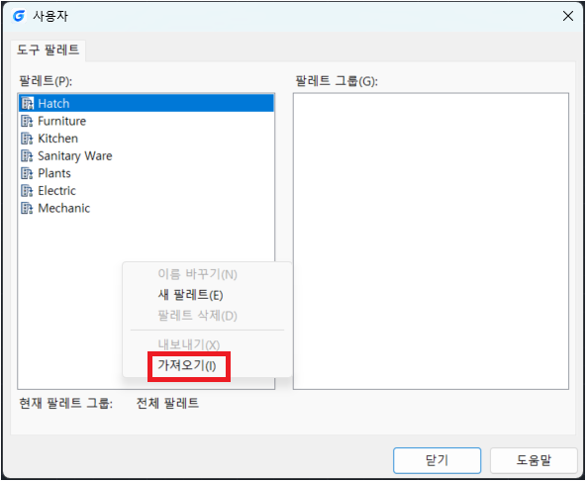
Task: Click the Sanitary Ware palette icon
Action: [28, 155]
